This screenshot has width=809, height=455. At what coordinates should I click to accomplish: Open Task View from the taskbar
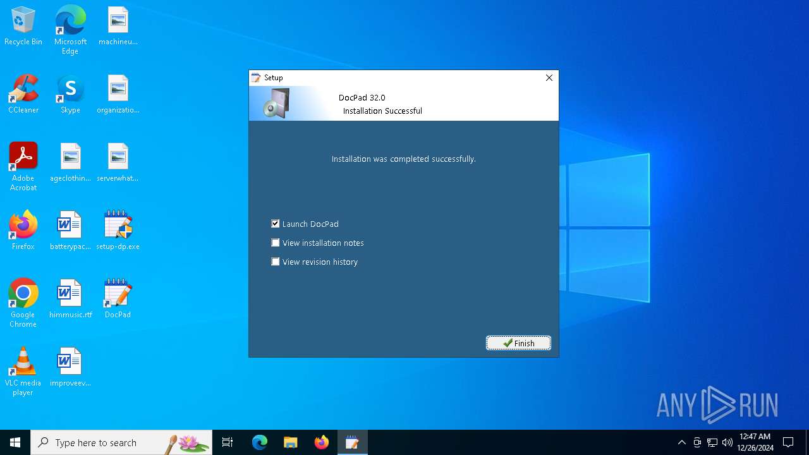[x=228, y=442]
